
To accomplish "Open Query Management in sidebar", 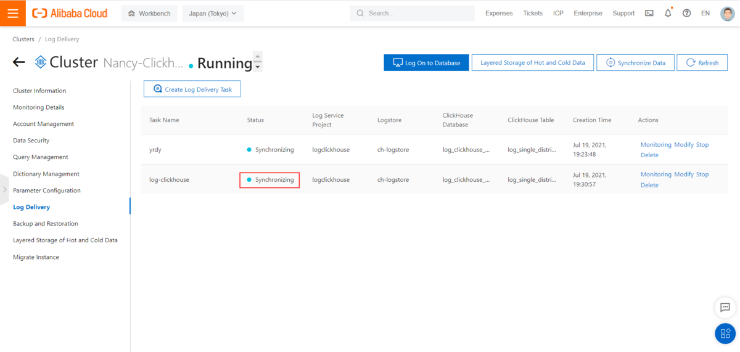I will point(41,157).
